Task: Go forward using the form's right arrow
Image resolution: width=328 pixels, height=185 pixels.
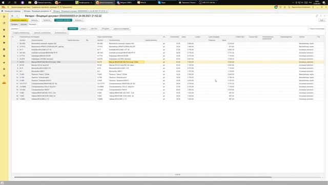Action: click(17, 16)
